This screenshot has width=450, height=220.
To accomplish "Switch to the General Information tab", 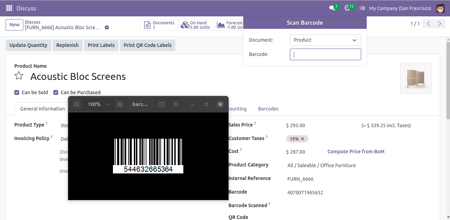I will pyautogui.click(x=43, y=109).
